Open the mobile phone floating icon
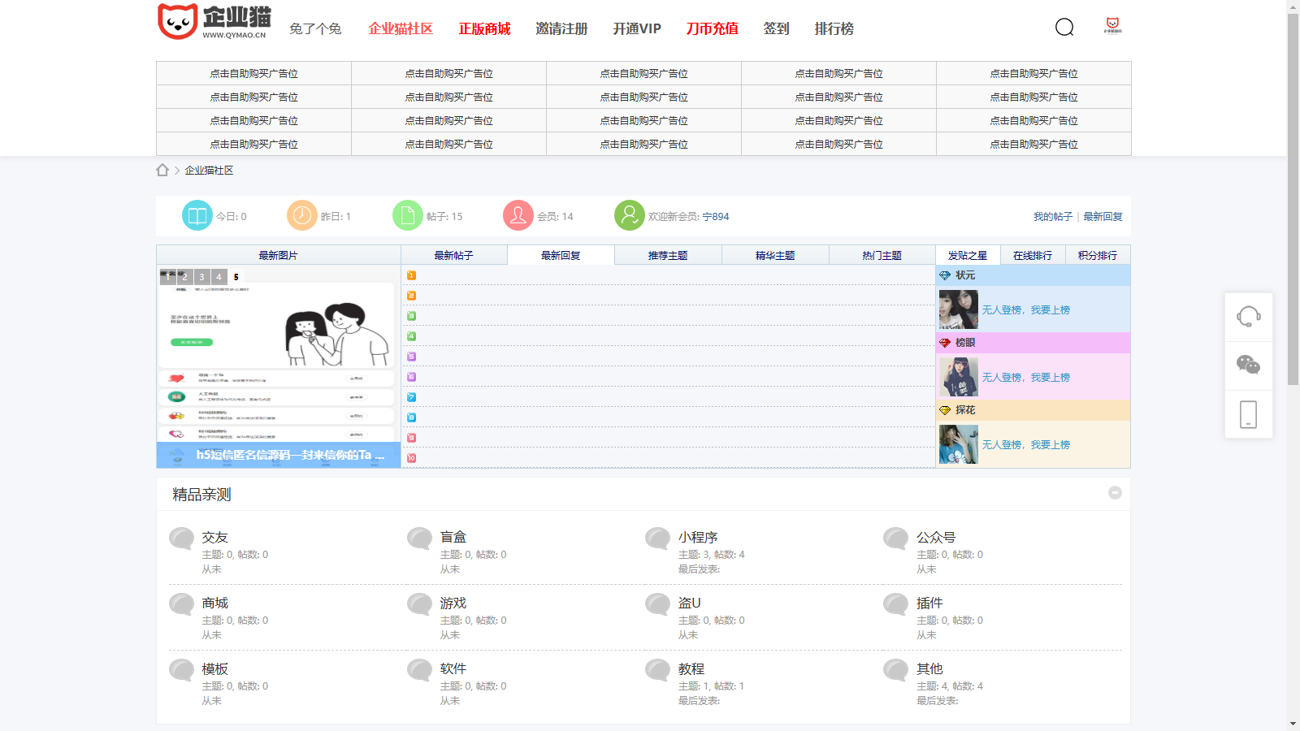 1248,414
